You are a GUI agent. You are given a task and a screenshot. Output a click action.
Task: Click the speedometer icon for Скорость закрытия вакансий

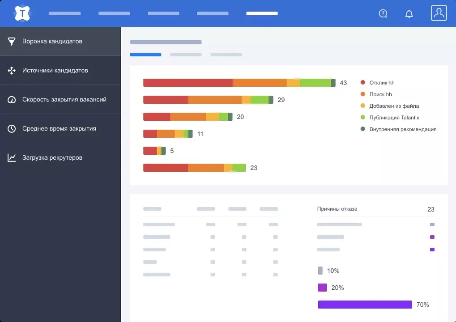12,99
